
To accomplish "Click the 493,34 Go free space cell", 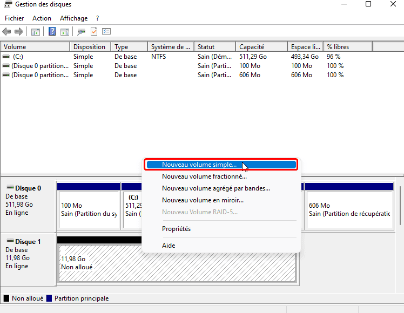I will 305,56.
